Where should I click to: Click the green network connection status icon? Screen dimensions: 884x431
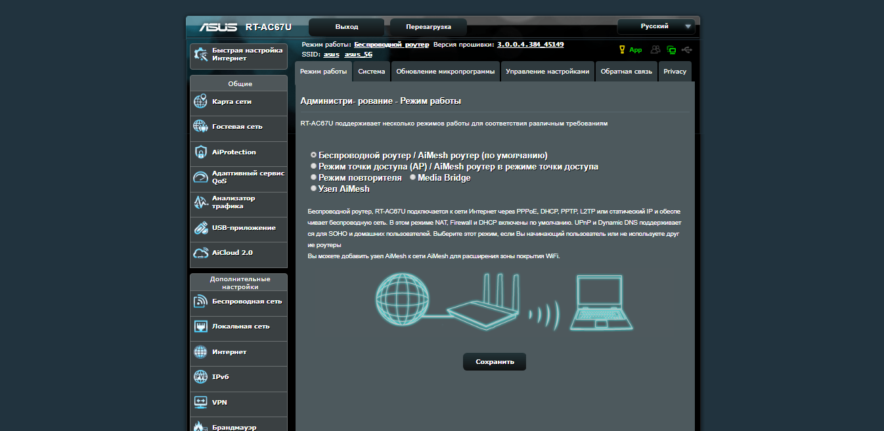pyautogui.click(x=671, y=50)
